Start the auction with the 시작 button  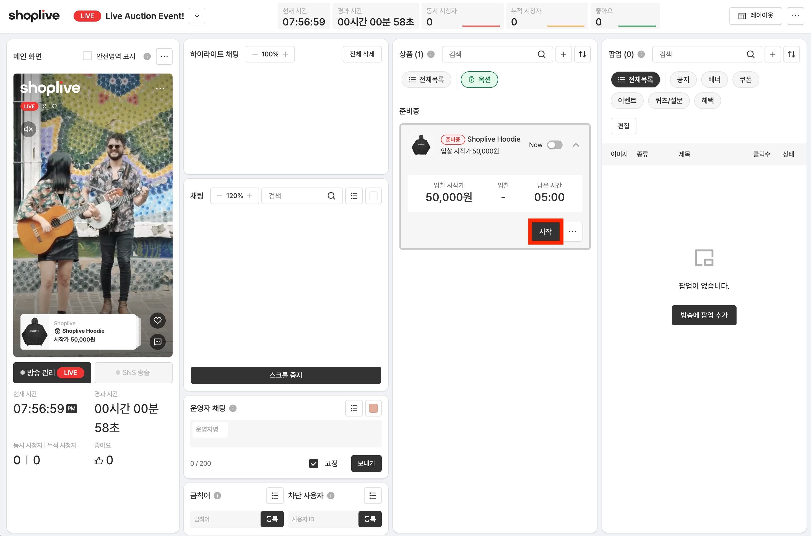(545, 231)
